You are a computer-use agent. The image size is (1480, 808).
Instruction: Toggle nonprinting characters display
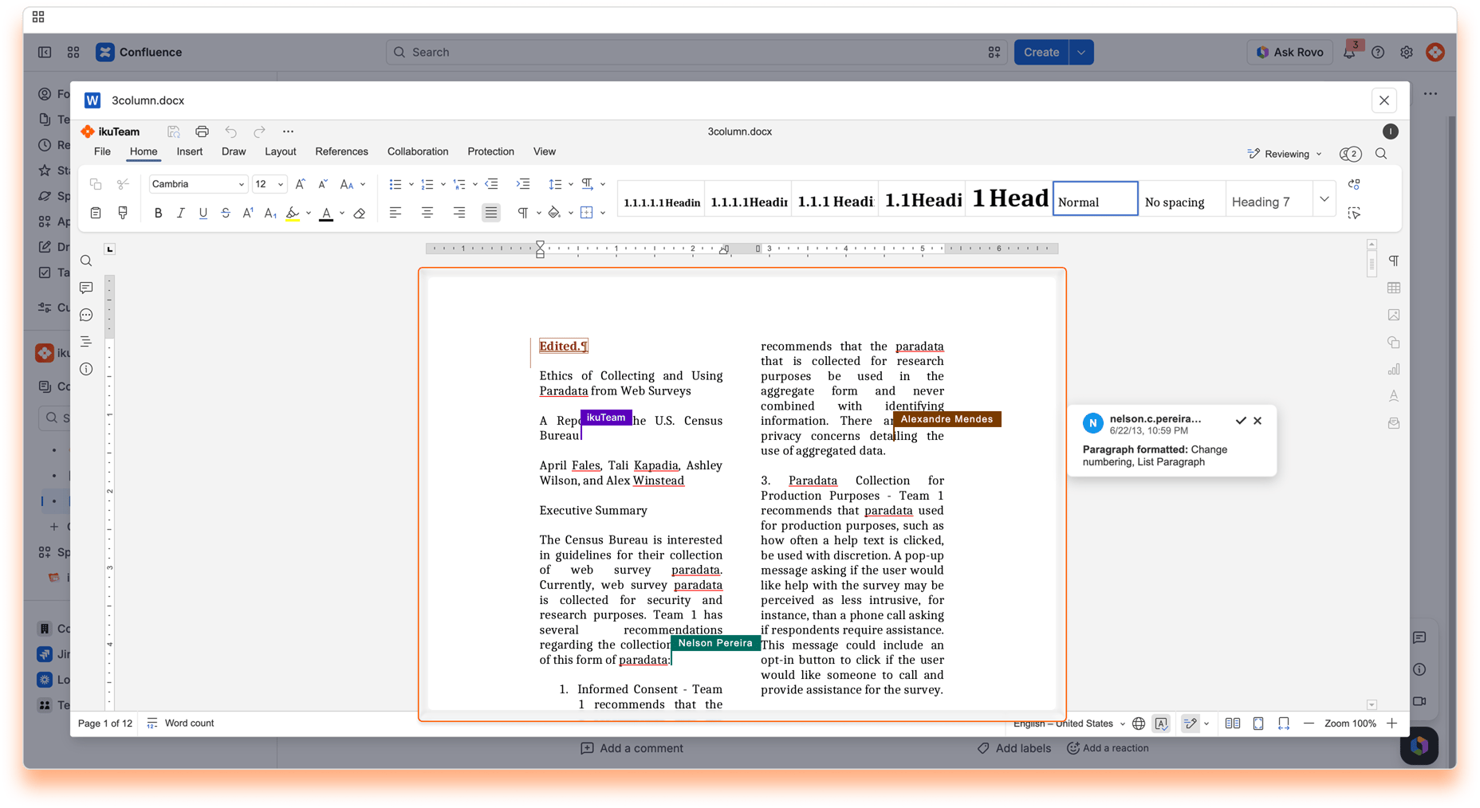(523, 213)
